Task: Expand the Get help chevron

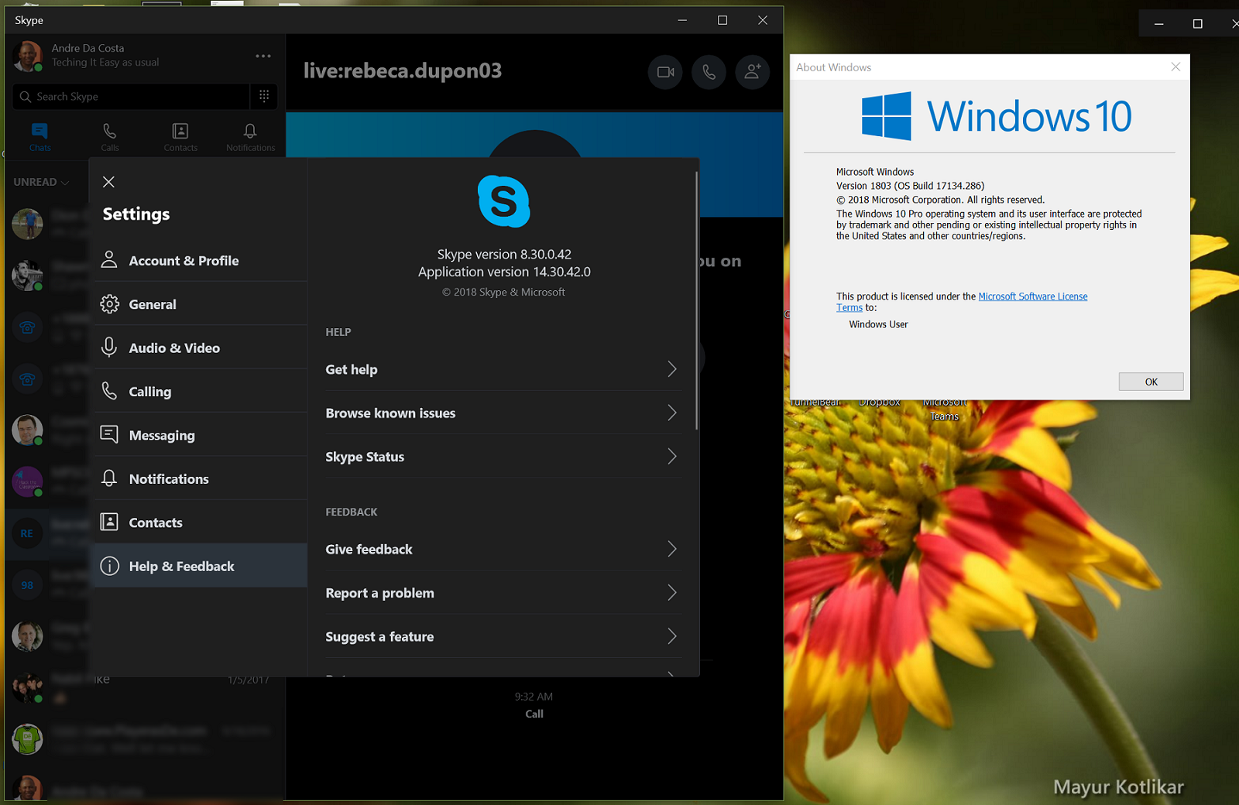Action: coord(671,369)
